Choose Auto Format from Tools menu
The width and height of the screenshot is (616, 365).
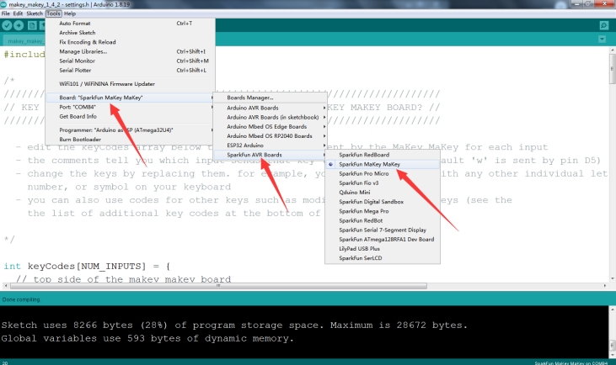(x=131, y=24)
